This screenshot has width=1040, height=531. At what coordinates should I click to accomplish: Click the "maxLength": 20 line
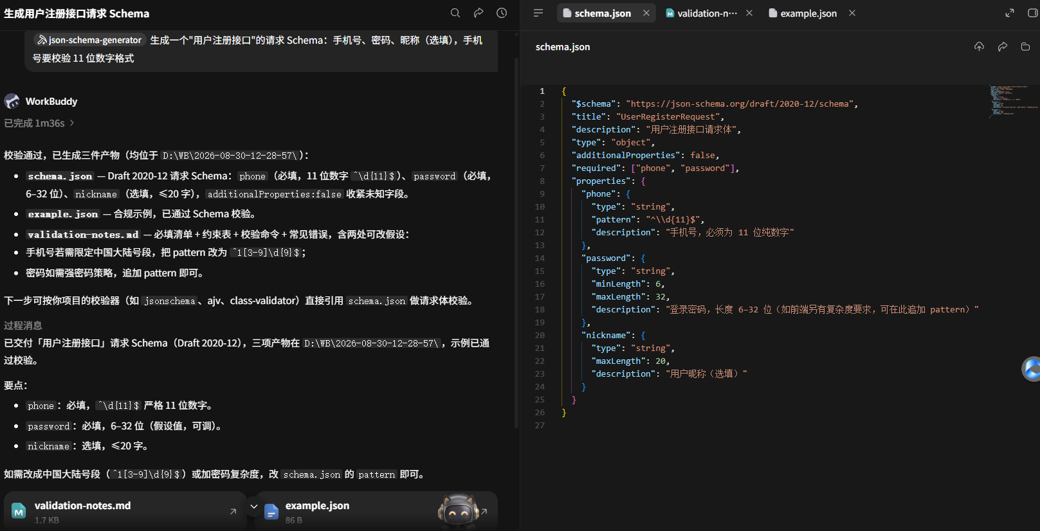(x=631, y=361)
